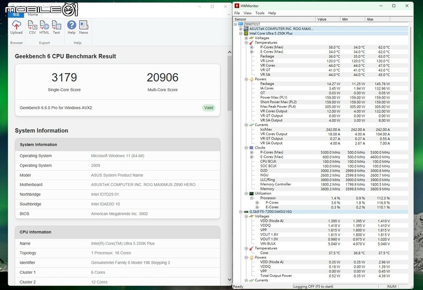Click the Intel Core Ultra 5 250K Plus CPU icon
The width and height of the screenshot is (423, 290).
pos(246,34)
